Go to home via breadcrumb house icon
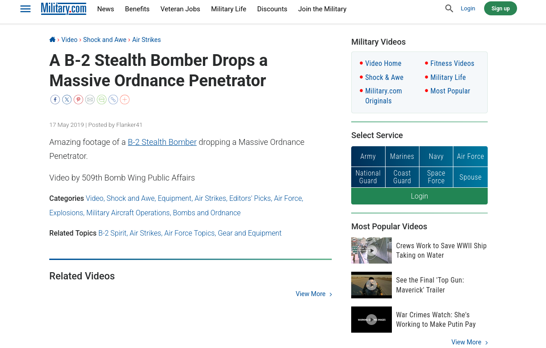Image resolution: width=546 pixels, height=348 pixels. click(52, 40)
